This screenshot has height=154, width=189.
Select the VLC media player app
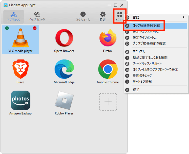point(20,40)
